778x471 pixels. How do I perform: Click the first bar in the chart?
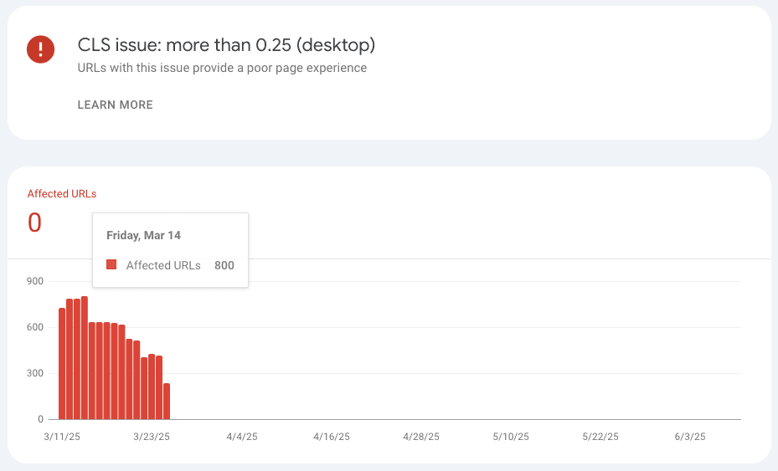(x=62, y=364)
